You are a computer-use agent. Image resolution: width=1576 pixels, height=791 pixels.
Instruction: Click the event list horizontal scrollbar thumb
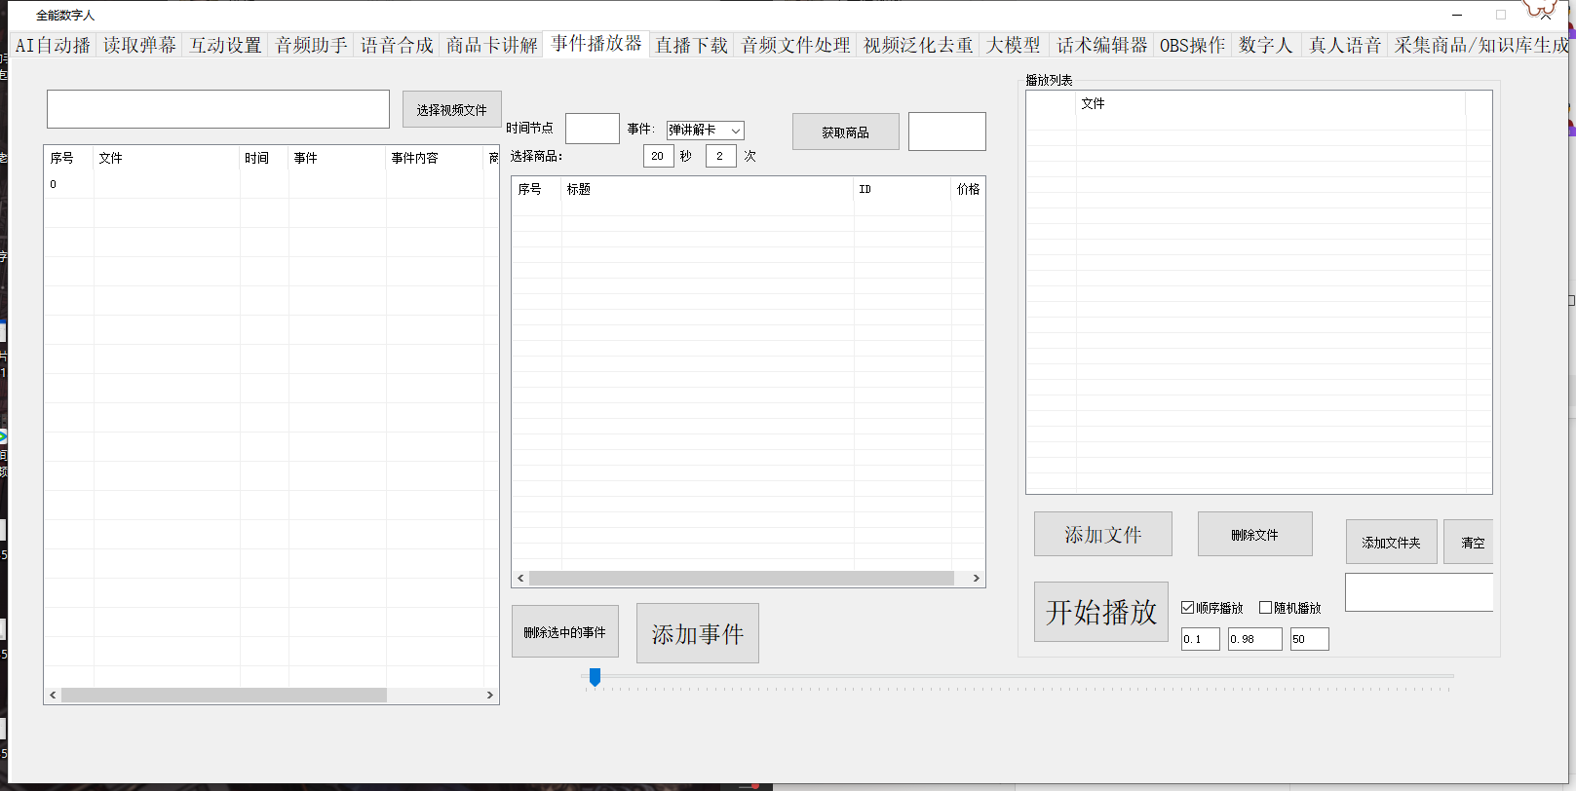click(x=224, y=696)
